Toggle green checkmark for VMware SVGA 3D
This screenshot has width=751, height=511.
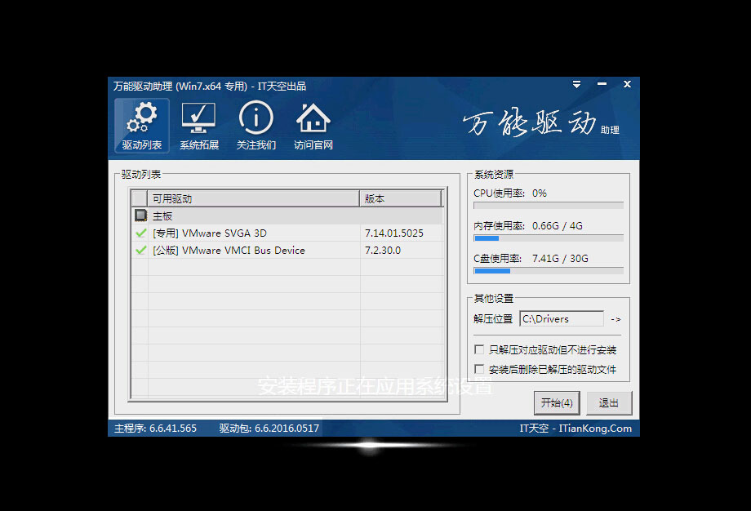click(x=140, y=233)
